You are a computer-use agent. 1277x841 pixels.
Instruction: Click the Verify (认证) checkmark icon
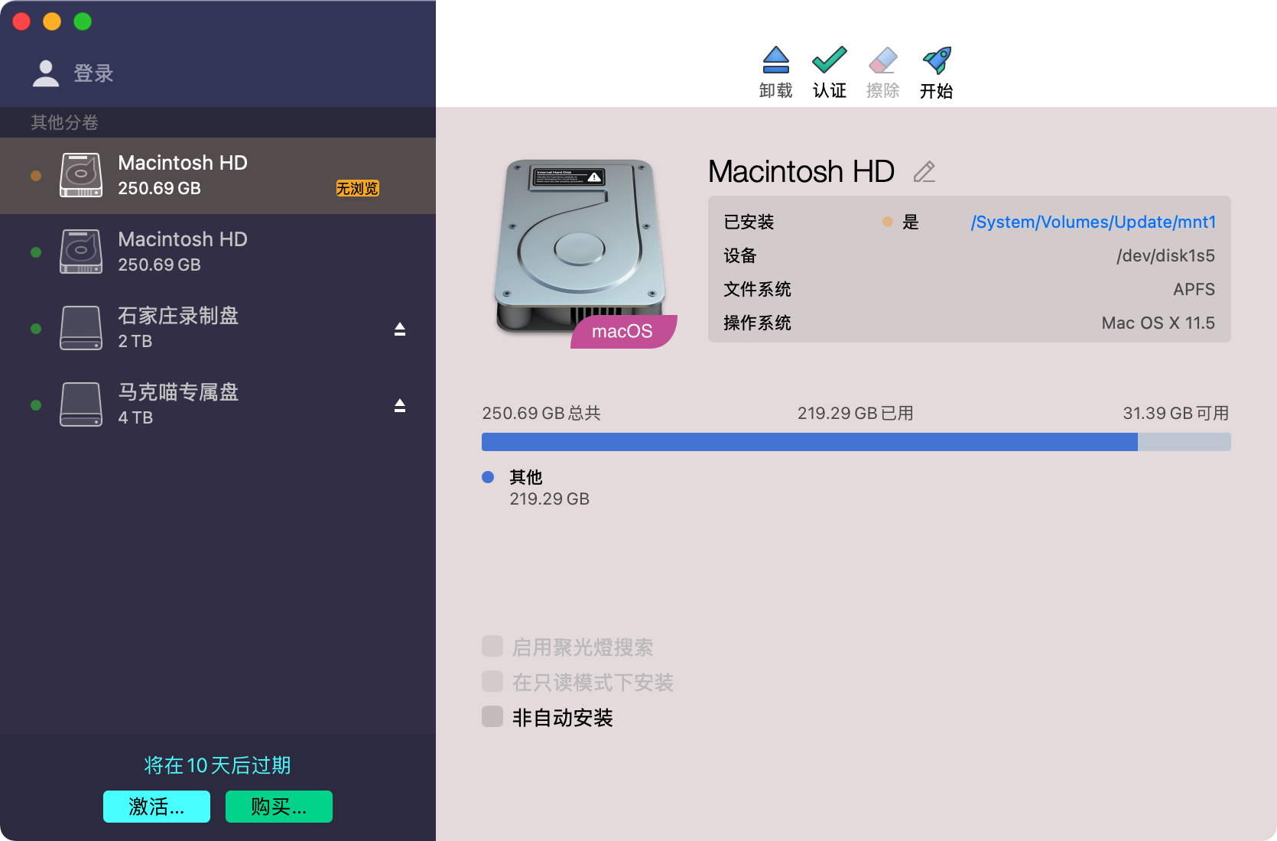pos(829,60)
